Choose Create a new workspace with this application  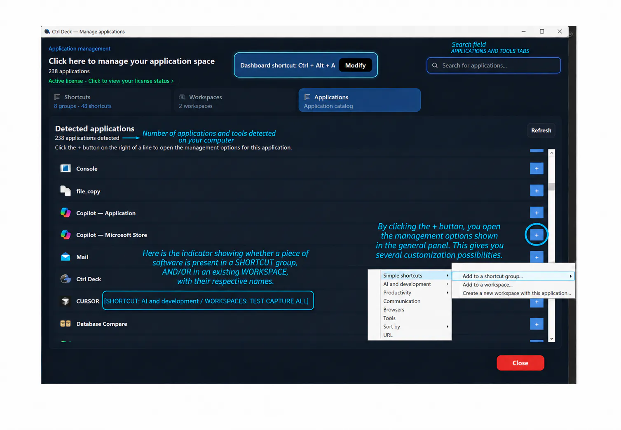513,293
